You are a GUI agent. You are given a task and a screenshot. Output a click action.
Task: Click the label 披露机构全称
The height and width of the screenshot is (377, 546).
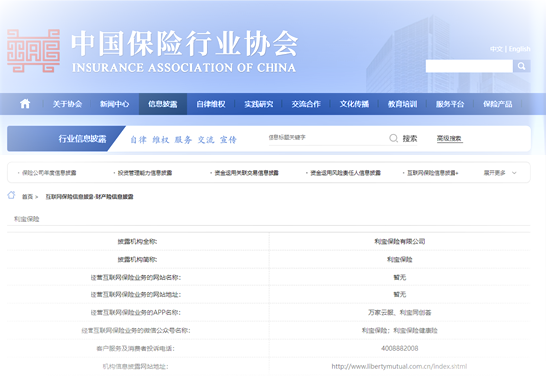137,241
